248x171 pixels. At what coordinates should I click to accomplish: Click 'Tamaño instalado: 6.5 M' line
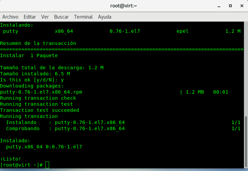pyautogui.click(x=35, y=74)
